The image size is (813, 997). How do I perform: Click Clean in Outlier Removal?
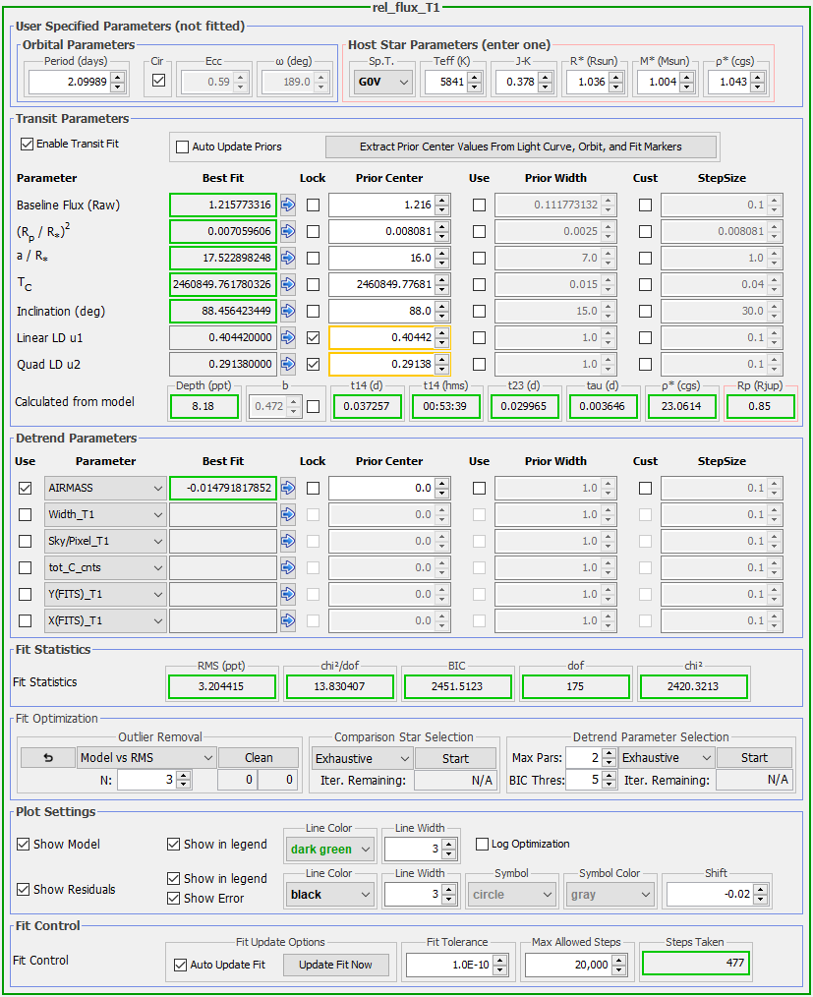(x=259, y=758)
